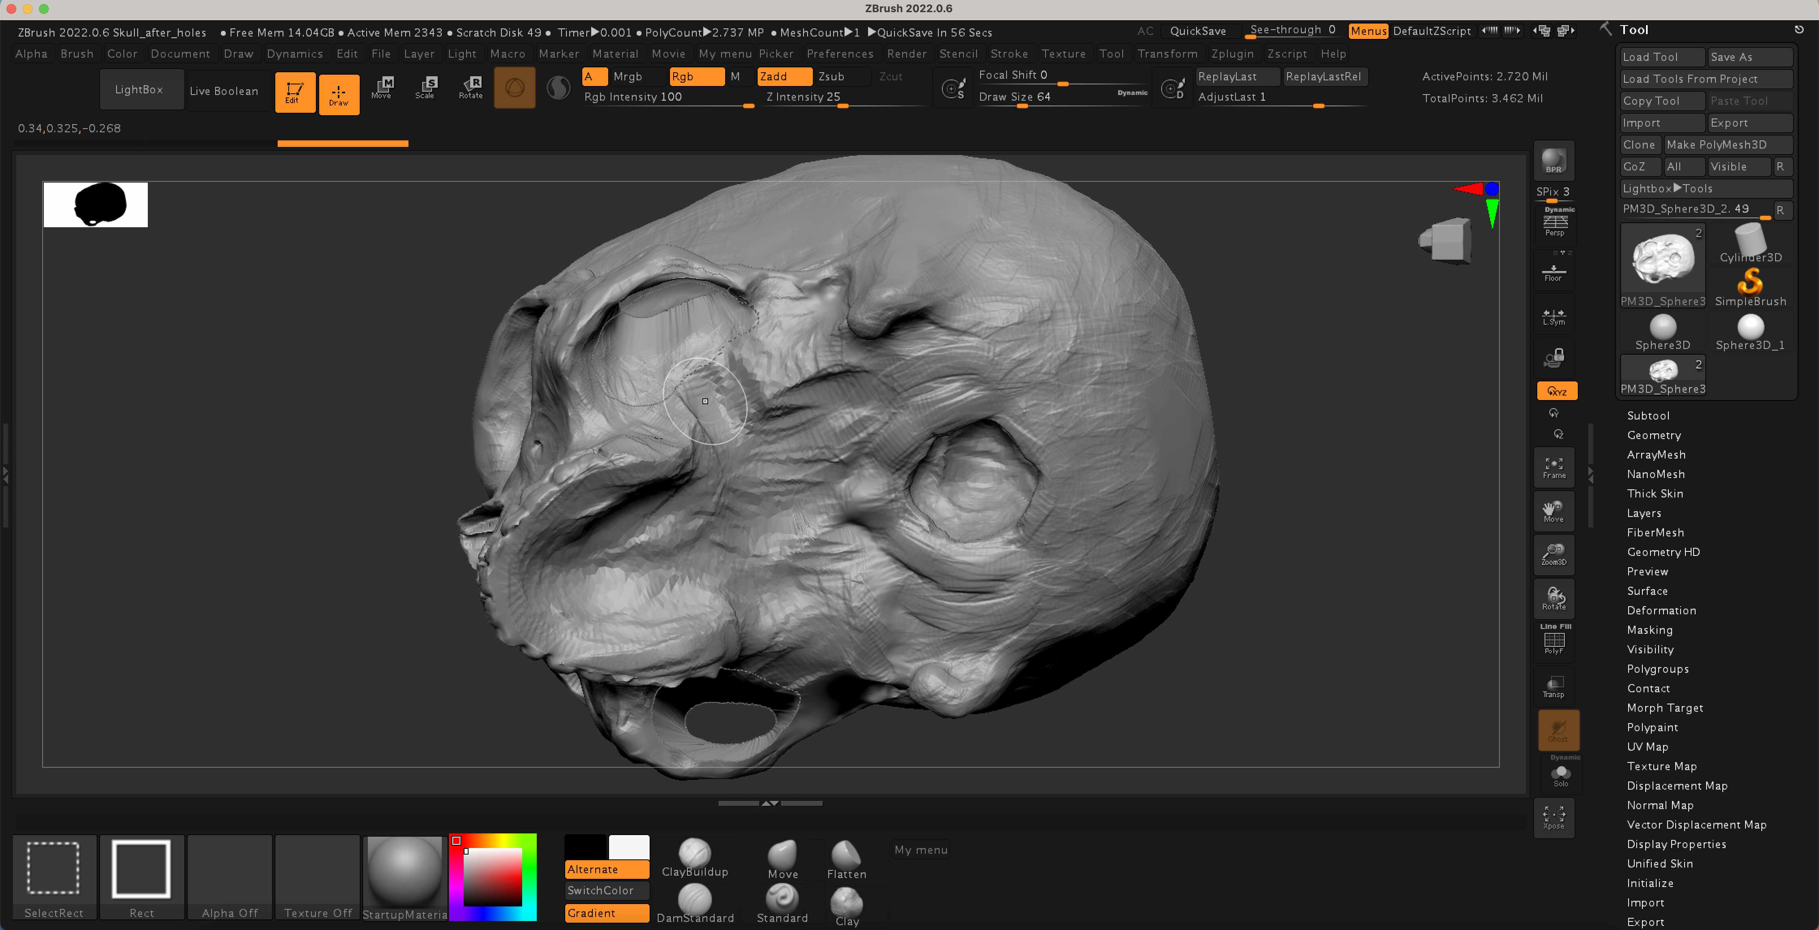Choose the DamStandard brush icon
The image size is (1819, 930).
(x=695, y=903)
